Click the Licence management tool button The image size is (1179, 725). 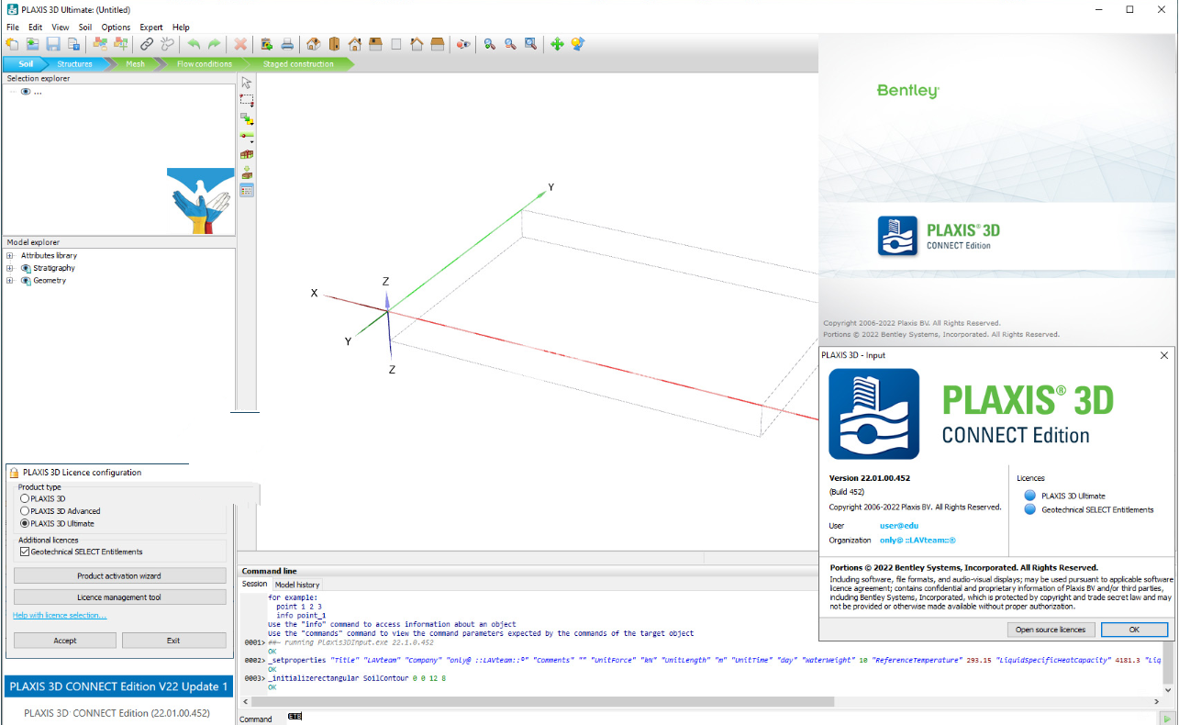(119, 597)
